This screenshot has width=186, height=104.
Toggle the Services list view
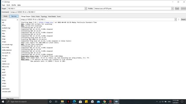tap(14, 16)
